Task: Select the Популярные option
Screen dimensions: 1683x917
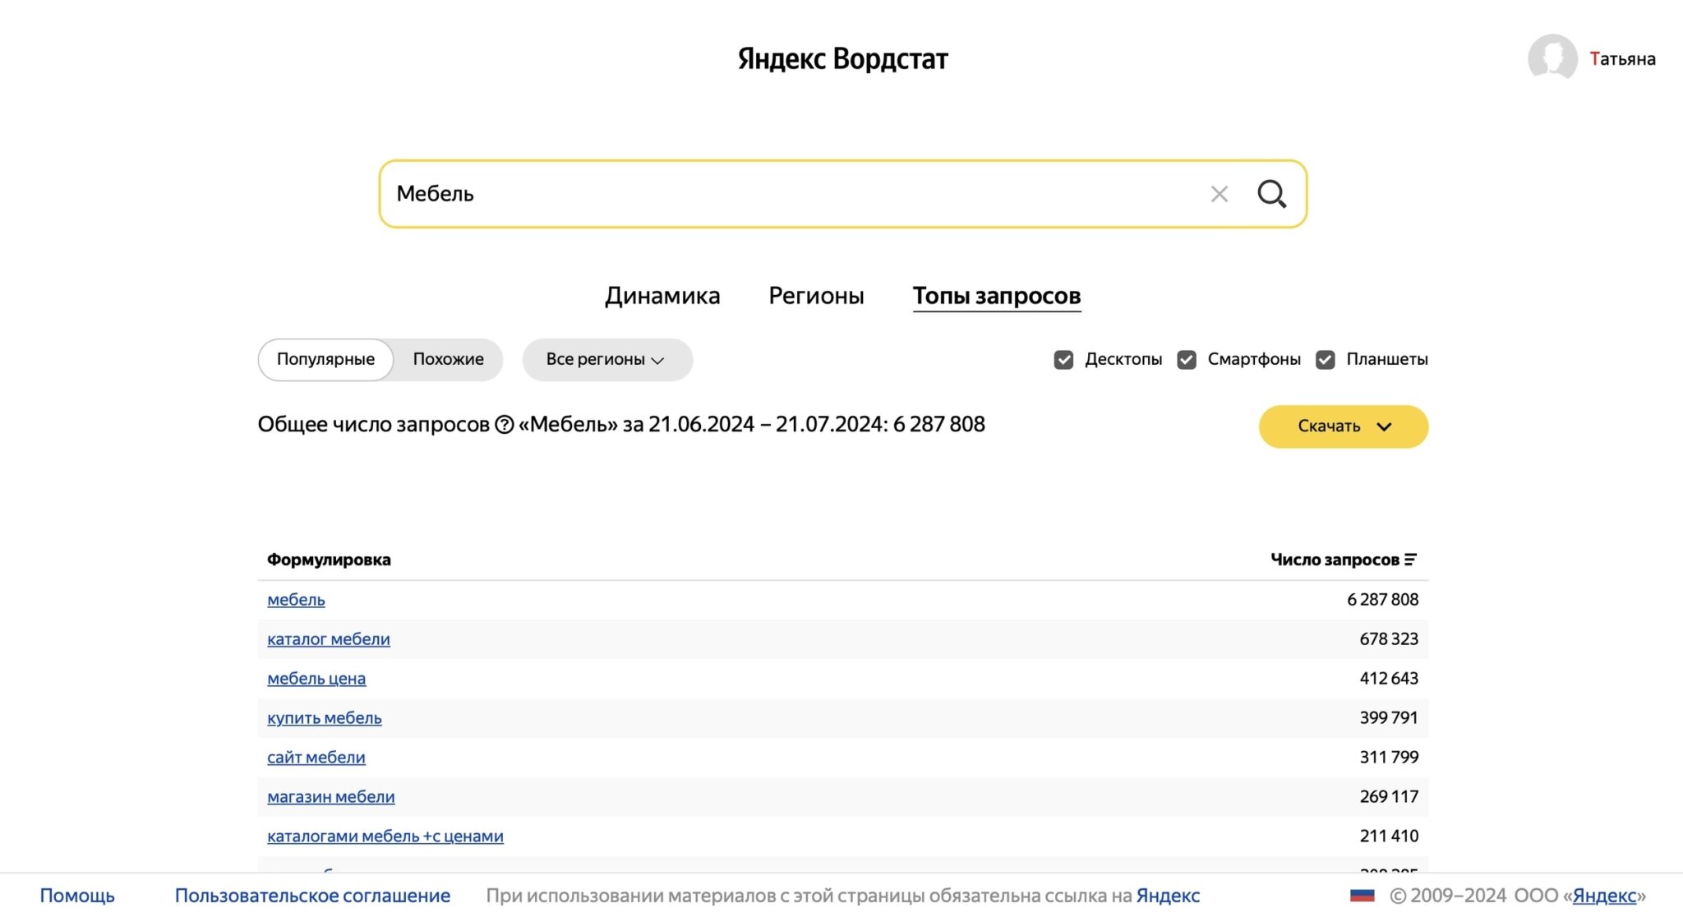Action: point(325,360)
